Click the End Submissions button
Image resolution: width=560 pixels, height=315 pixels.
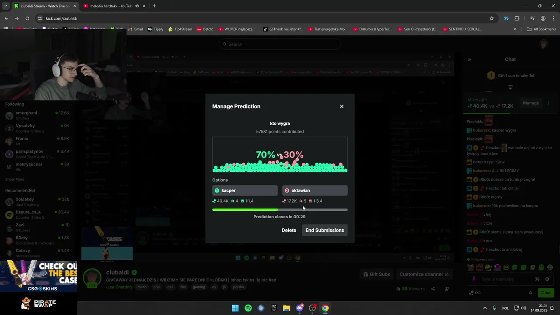[325, 230]
